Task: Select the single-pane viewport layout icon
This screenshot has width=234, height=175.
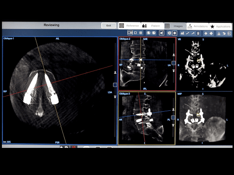Action: (x=135, y=33)
